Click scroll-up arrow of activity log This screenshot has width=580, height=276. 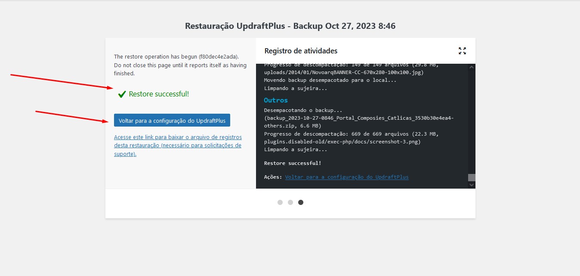472,68
